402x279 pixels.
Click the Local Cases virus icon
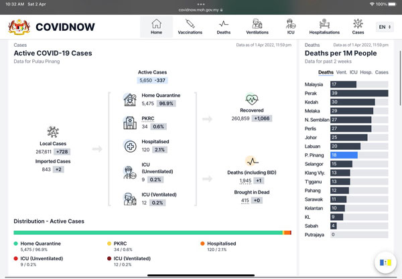tap(53, 132)
